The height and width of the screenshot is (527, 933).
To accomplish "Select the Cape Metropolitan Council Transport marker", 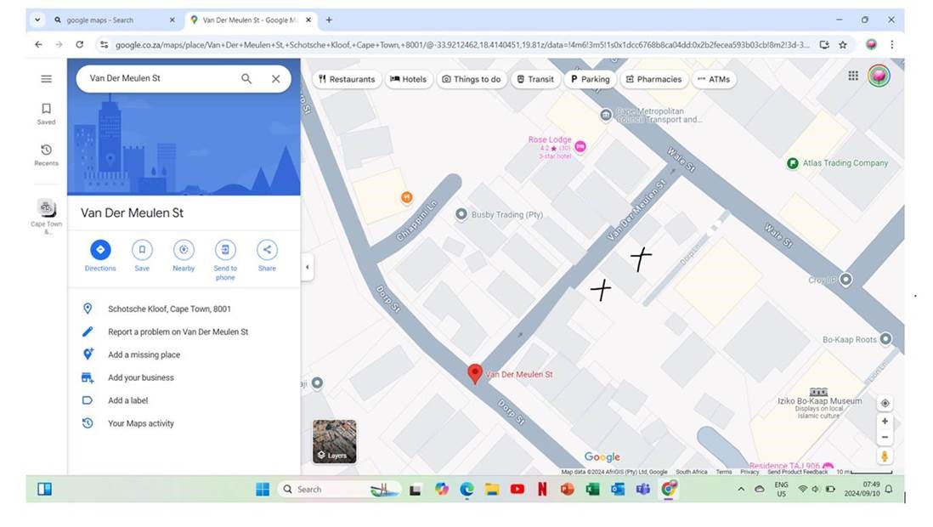I will point(606,115).
